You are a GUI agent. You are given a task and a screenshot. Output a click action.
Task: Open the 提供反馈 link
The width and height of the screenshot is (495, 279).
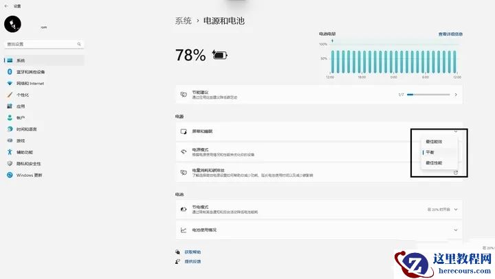pos(192,261)
